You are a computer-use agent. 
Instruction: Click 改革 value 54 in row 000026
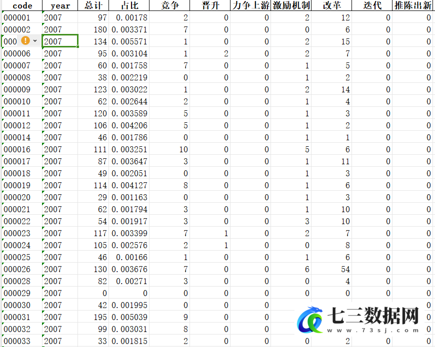click(x=331, y=269)
